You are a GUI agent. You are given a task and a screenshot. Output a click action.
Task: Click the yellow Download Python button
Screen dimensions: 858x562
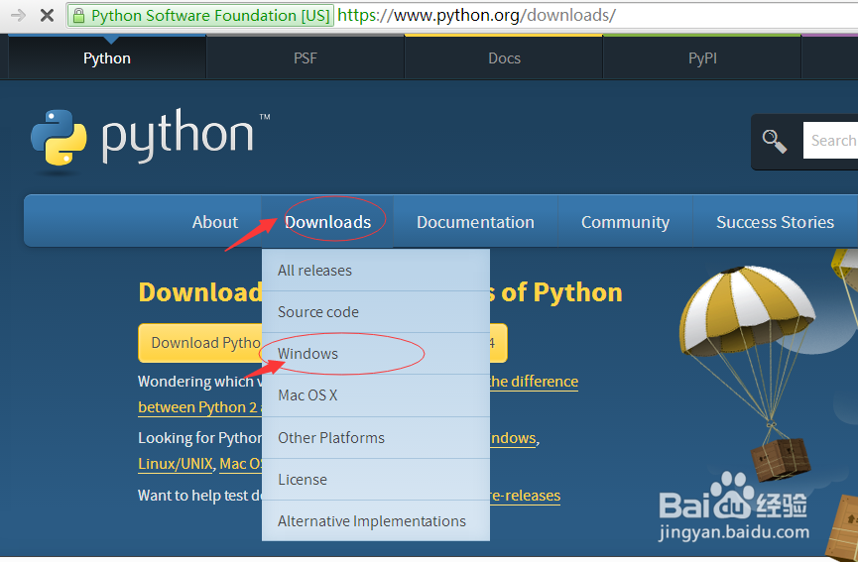pyautogui.click(x=199, y=343)
